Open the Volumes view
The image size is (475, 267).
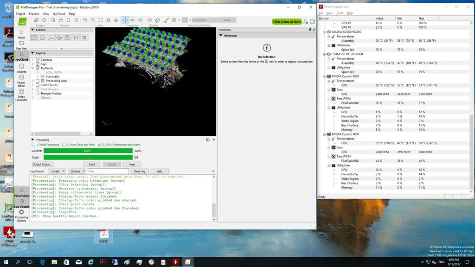21,68
